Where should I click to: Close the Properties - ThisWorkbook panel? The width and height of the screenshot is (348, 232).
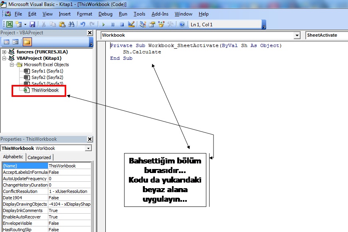click(90, 139)
